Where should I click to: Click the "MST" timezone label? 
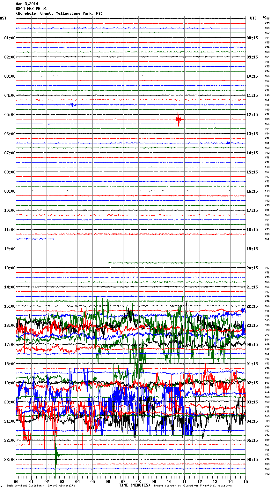[3, 18]
